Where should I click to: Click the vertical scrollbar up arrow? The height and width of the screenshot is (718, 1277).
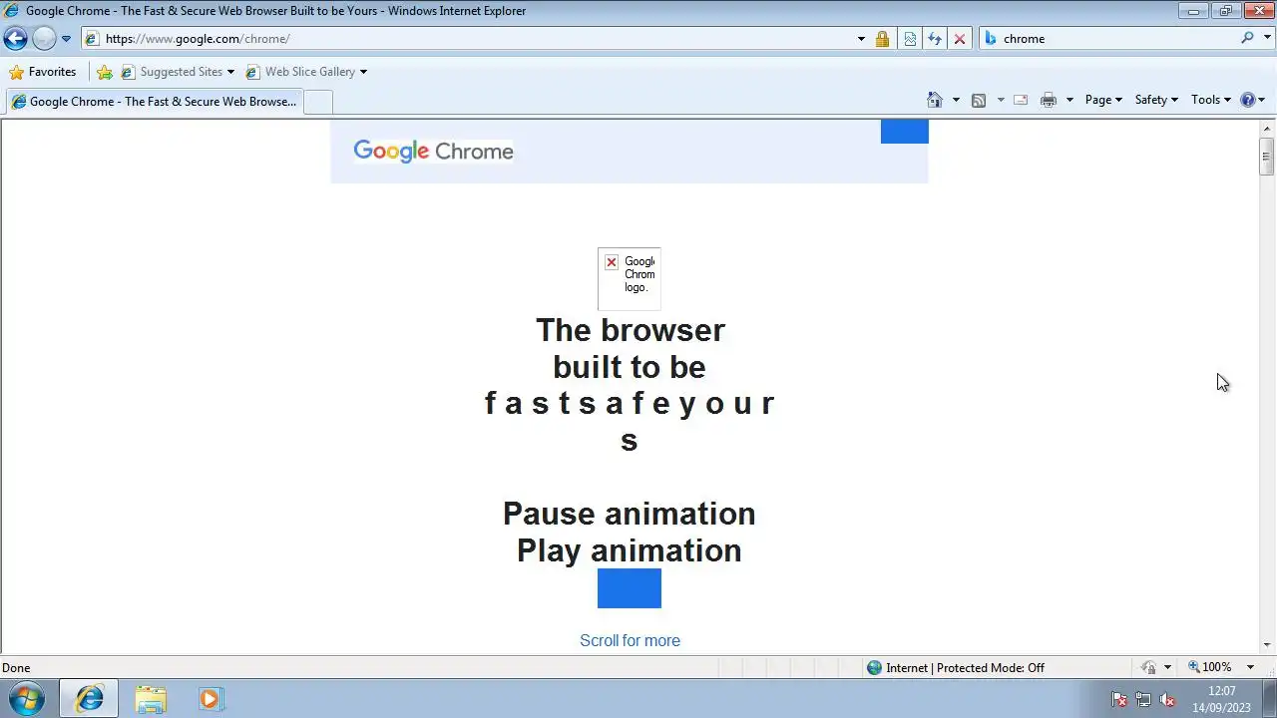(x=1267, y=129)
